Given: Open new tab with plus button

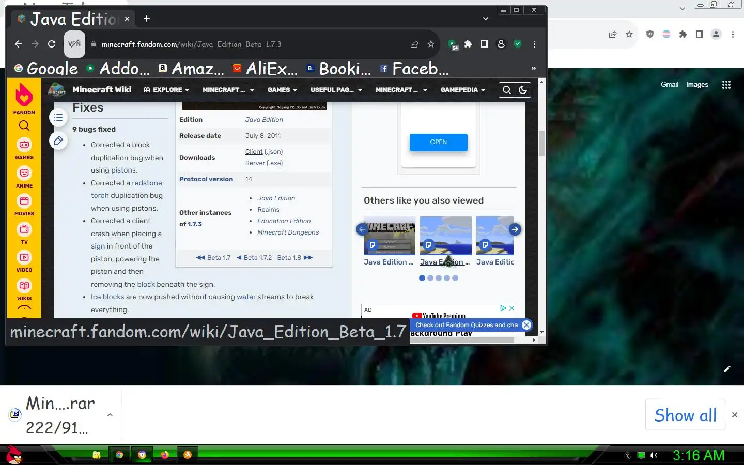Looking at the screenshot, I should pyautogui.click(x=147, y=19).
